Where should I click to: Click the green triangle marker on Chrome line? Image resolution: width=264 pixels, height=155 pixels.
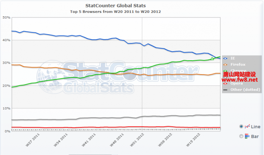click(212, 59)
